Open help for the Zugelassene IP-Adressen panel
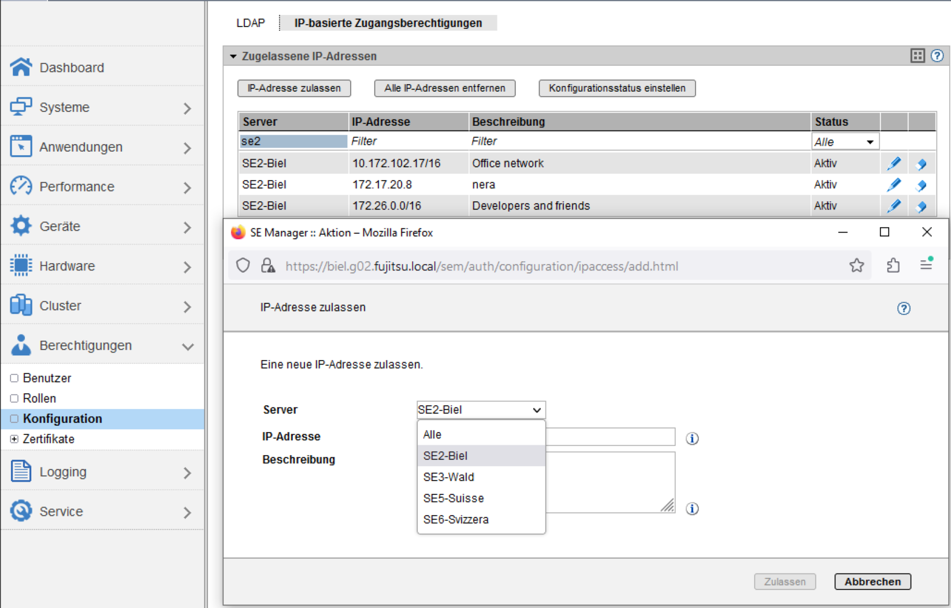This screenshot has width=951, height=608. click(x=937, y=56)
